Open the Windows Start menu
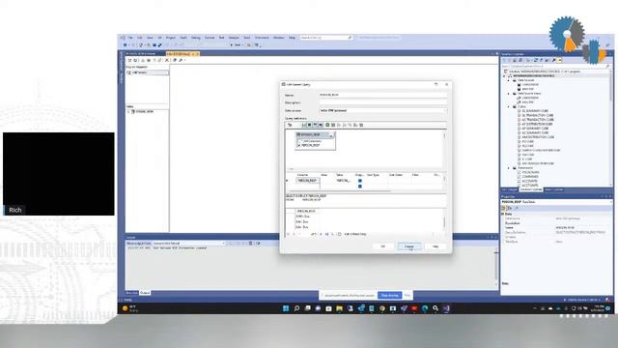 point(286,308)
